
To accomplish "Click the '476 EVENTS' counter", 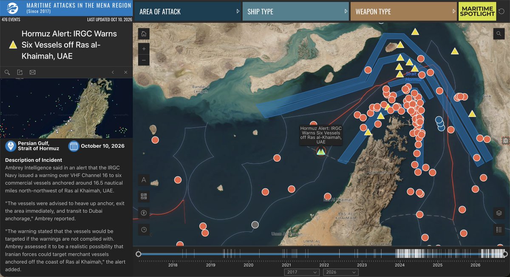I will tap(11, 20).
